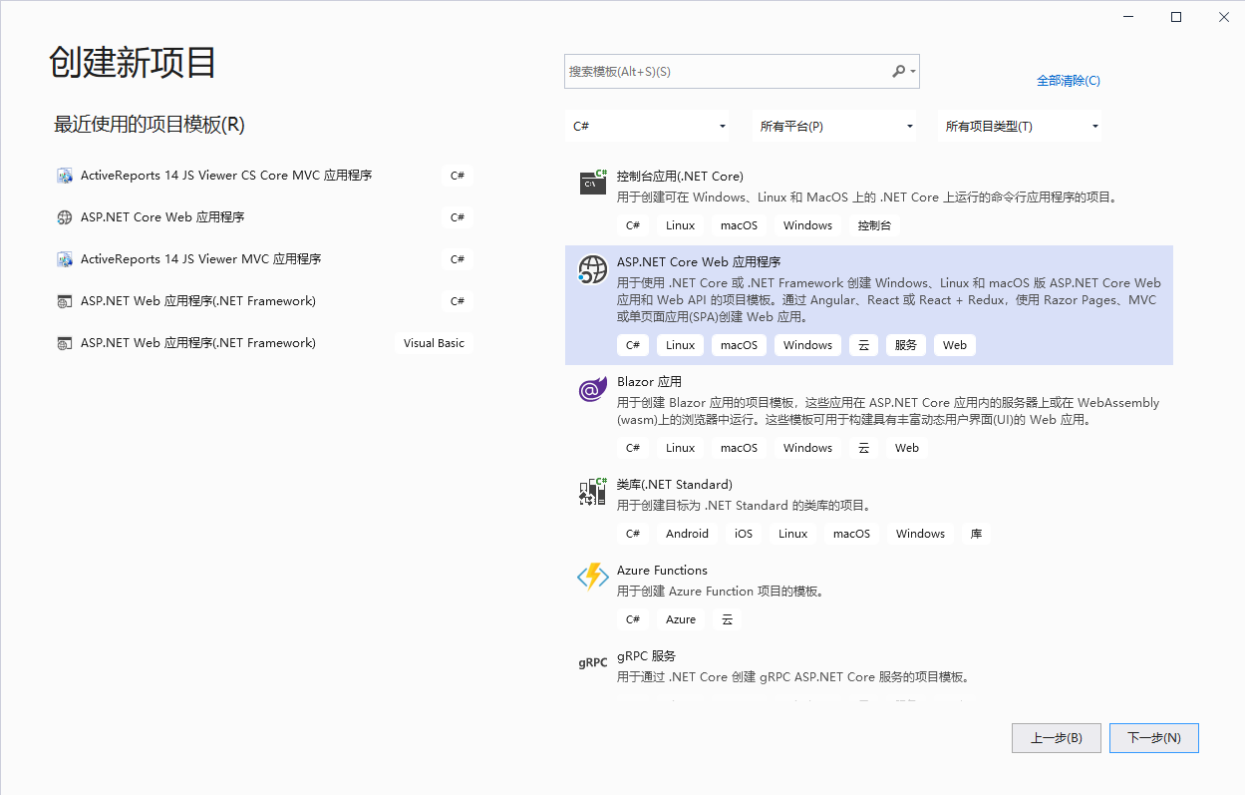Open the C# language filter dropdown
1245x795 pixels.
click(648, 126)
